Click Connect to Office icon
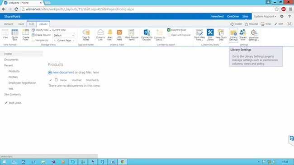294x165 pixels. coord(160,35)
